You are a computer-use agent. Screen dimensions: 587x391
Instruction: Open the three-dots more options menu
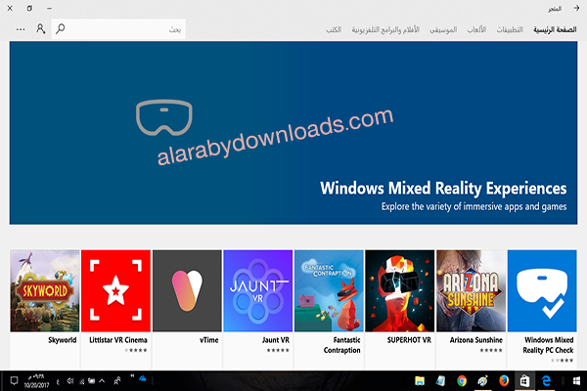point(21,29)
